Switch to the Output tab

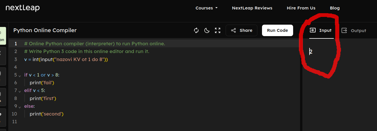click(354, 31)
